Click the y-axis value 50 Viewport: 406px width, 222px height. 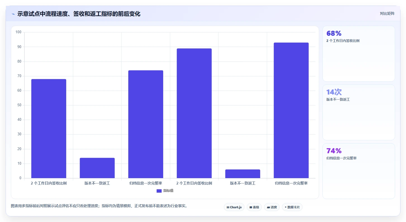click(19, 105)
